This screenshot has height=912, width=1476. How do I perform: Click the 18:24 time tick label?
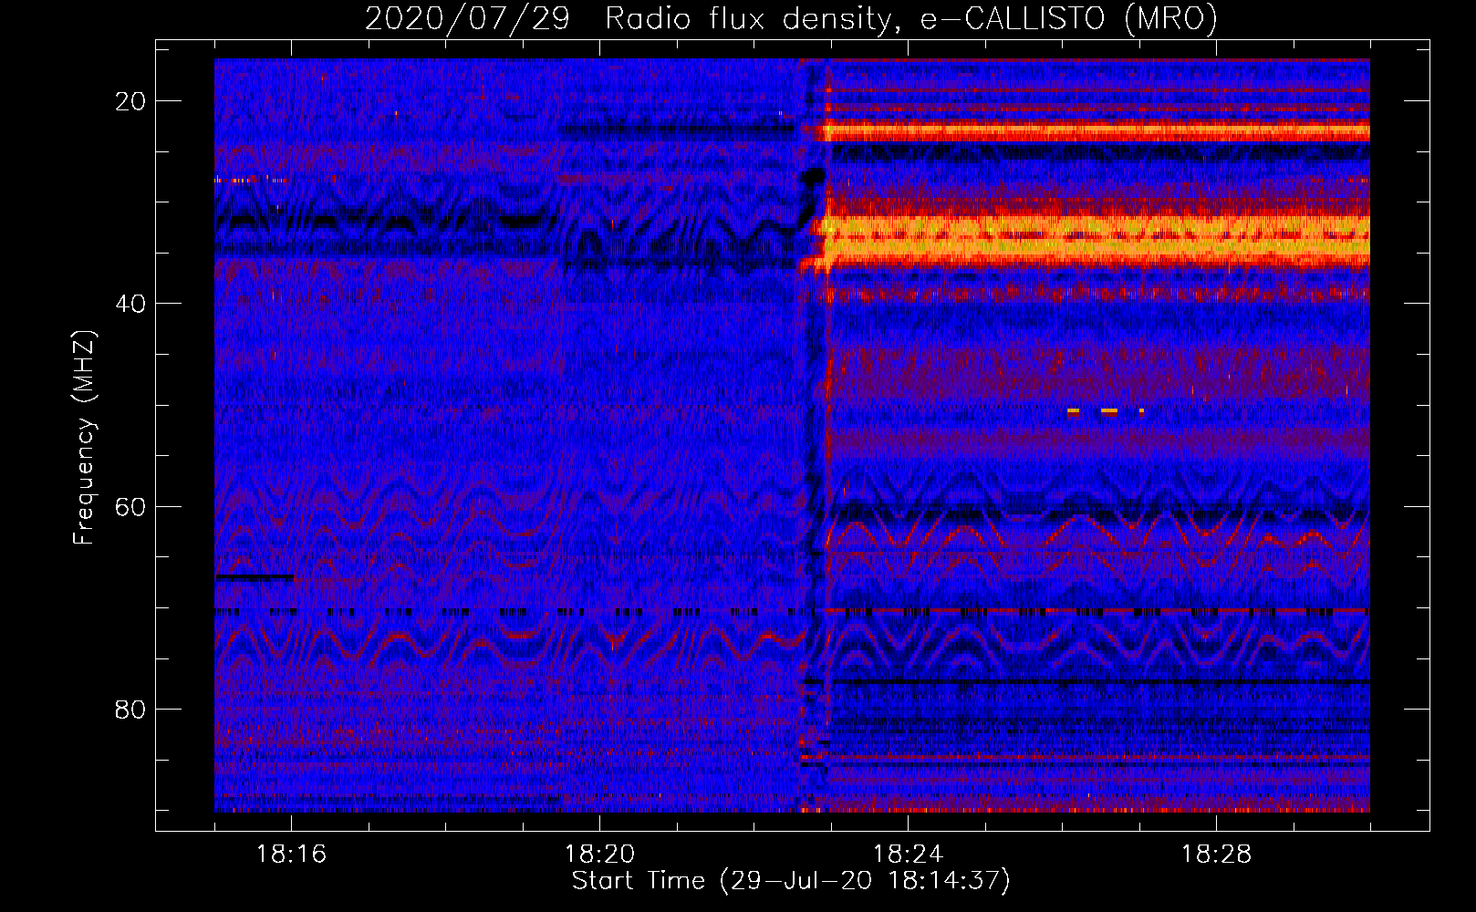(x=908, y=855)
